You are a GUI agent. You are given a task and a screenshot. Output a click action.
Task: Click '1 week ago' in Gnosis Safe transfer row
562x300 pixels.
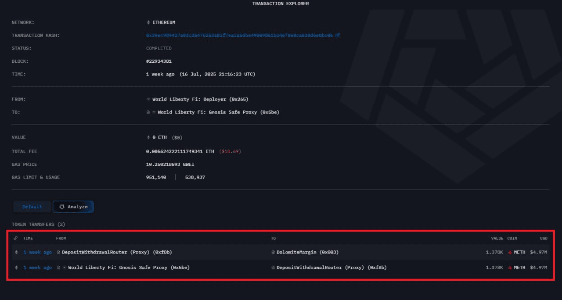pyautogui.click(x=37, y=268)
